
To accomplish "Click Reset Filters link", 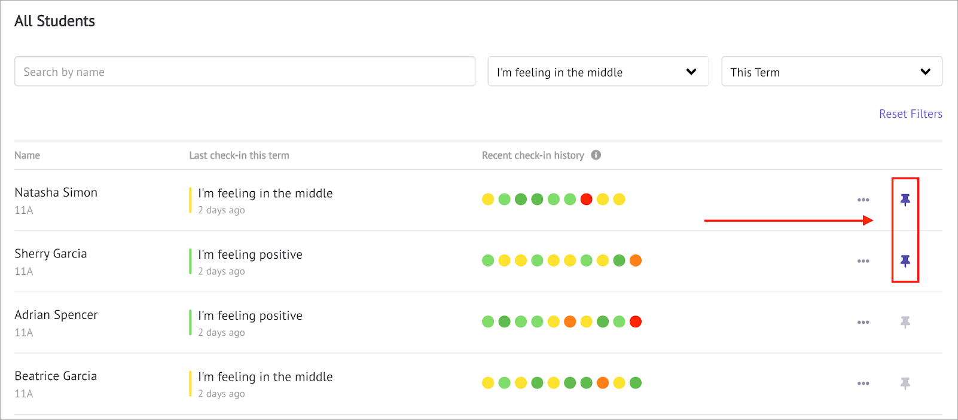I will [910, 114].
